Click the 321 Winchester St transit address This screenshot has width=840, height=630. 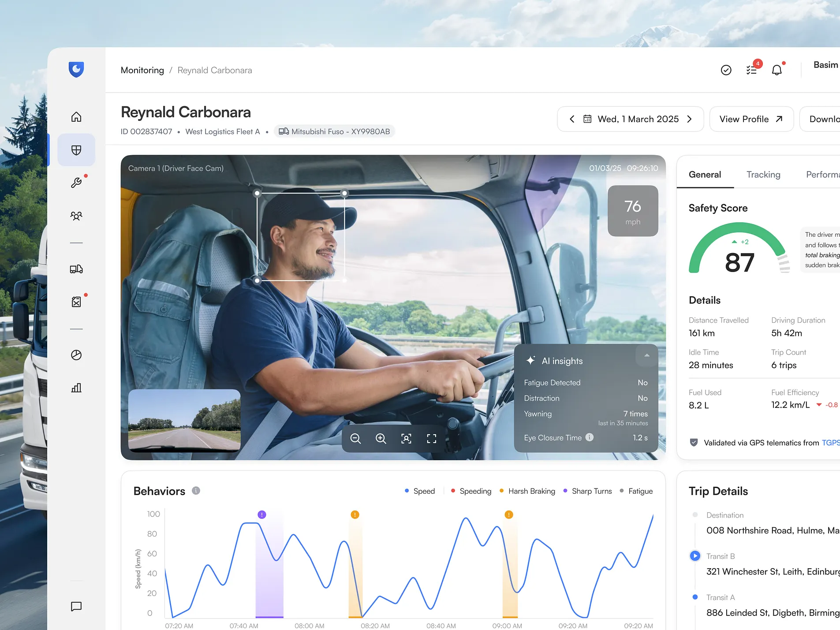[x=773, y=572]
